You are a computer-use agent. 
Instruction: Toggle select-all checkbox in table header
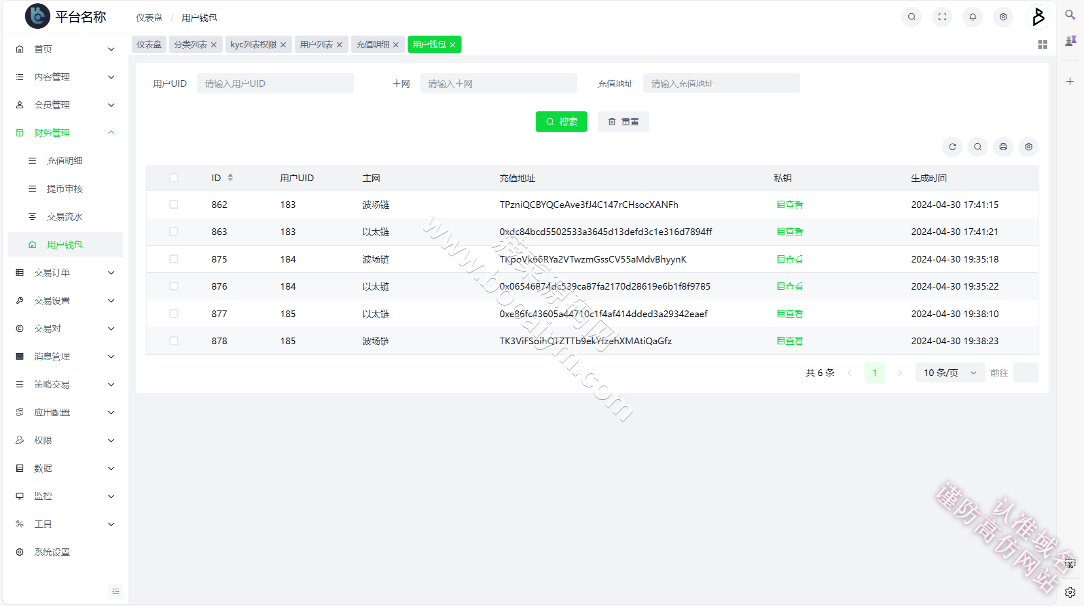(x=174, y=178)
